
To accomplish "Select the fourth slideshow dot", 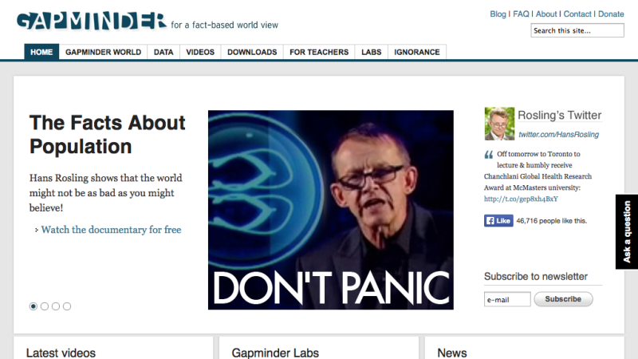I will coord(67,306).
